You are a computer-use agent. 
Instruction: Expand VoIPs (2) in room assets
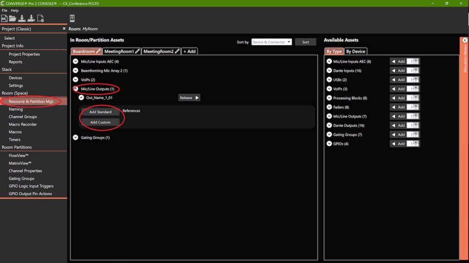[x=76, y=80]
